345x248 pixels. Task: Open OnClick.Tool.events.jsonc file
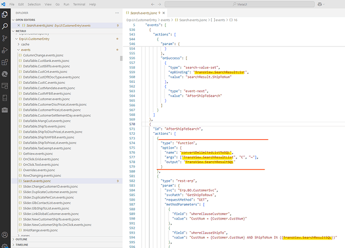click(x=41, y=165)
